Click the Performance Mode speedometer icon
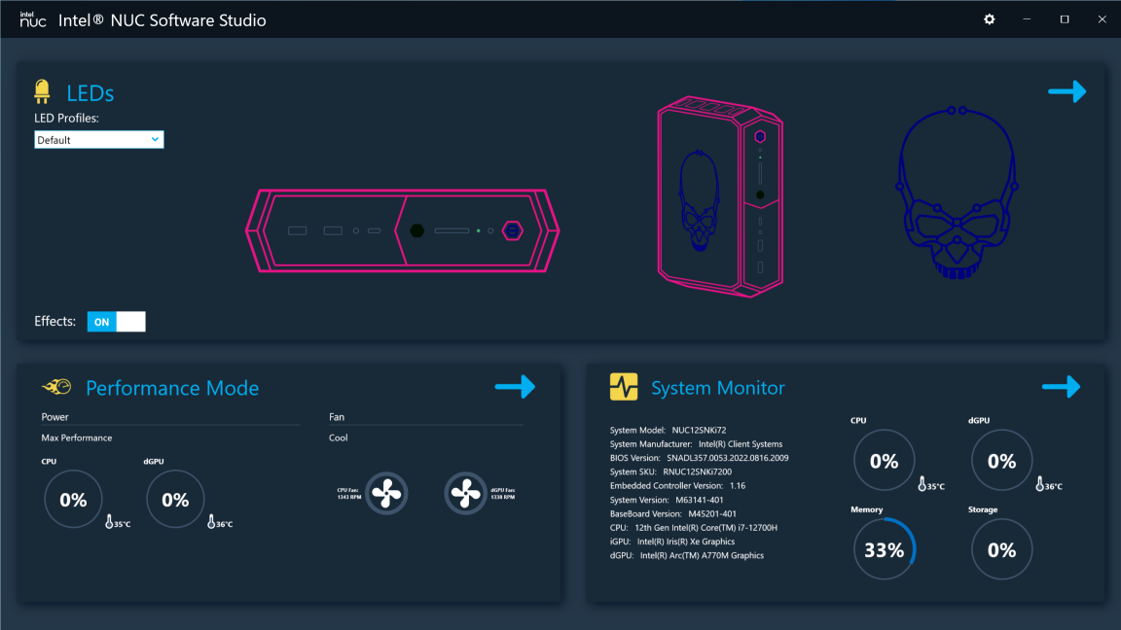This screenshot has width=1121, height=630. tap(56, 387)
